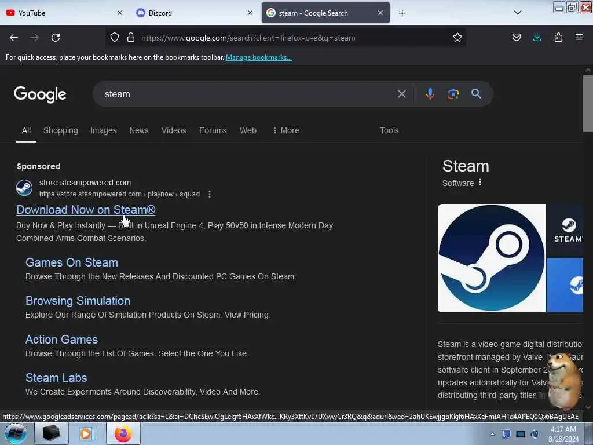Open the Browsing Simulation link
The width and height of the screenshot is (593, 445).
tap(78, 301)
